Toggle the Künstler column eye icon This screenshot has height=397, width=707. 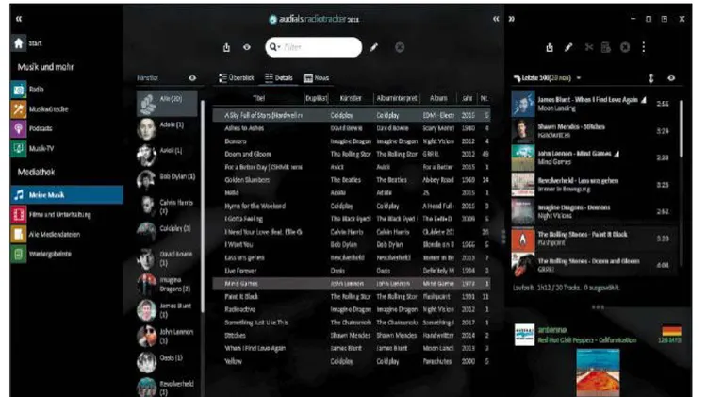tap(192, 78)
